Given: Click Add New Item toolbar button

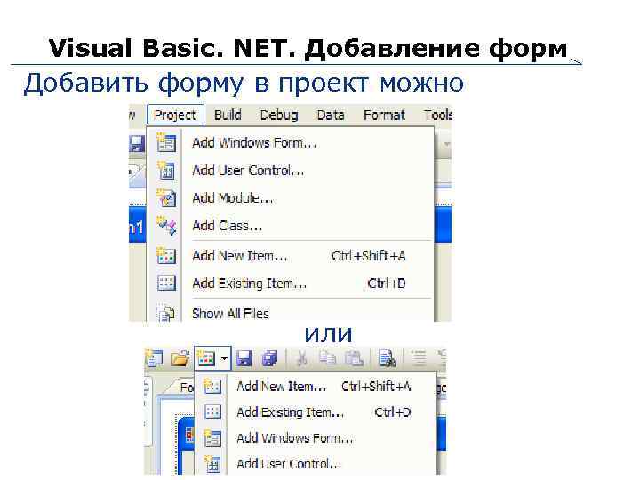Looking at the screenshot, I should tap(206, 359).
